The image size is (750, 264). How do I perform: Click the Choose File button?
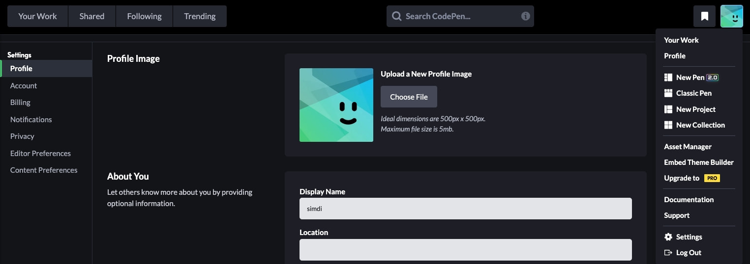409,97
